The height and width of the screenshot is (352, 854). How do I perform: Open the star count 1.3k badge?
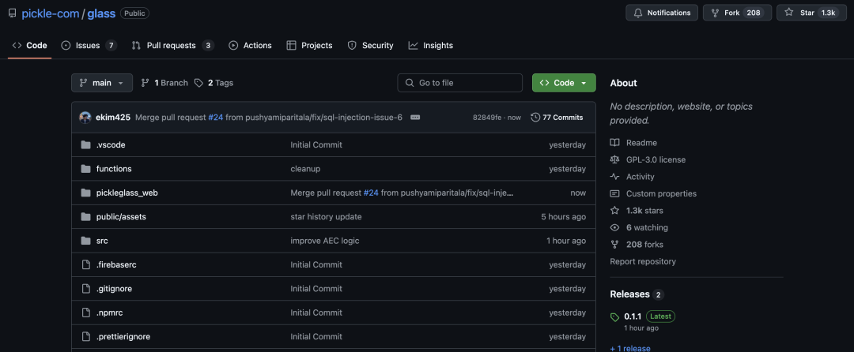tap(828, 13)
